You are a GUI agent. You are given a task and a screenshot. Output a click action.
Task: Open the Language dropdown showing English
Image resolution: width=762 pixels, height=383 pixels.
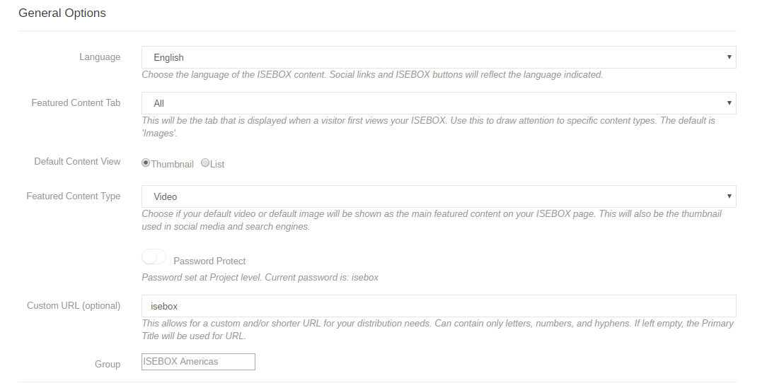[x=439, y=57]
